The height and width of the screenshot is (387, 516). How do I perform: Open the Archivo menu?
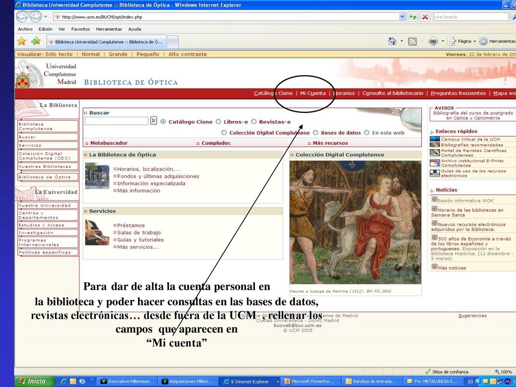coord(25,29)
